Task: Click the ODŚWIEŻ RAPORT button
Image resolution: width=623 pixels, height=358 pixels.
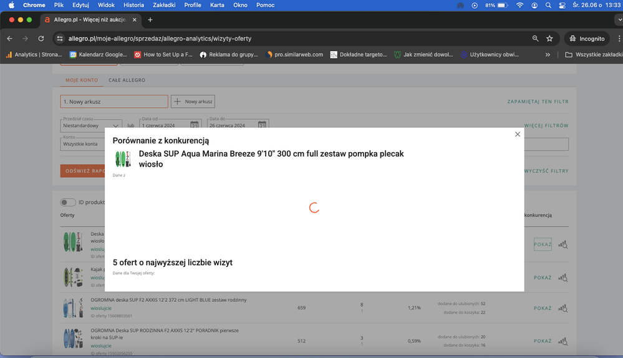Action: [83, 171]
